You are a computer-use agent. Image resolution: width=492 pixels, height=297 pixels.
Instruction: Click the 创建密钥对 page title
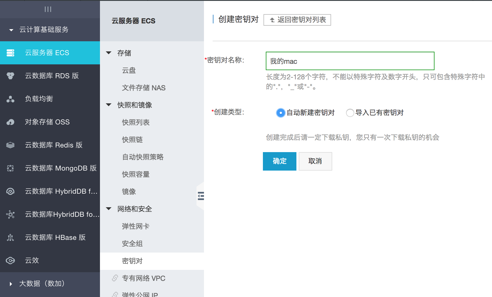[x=238, y=19]
